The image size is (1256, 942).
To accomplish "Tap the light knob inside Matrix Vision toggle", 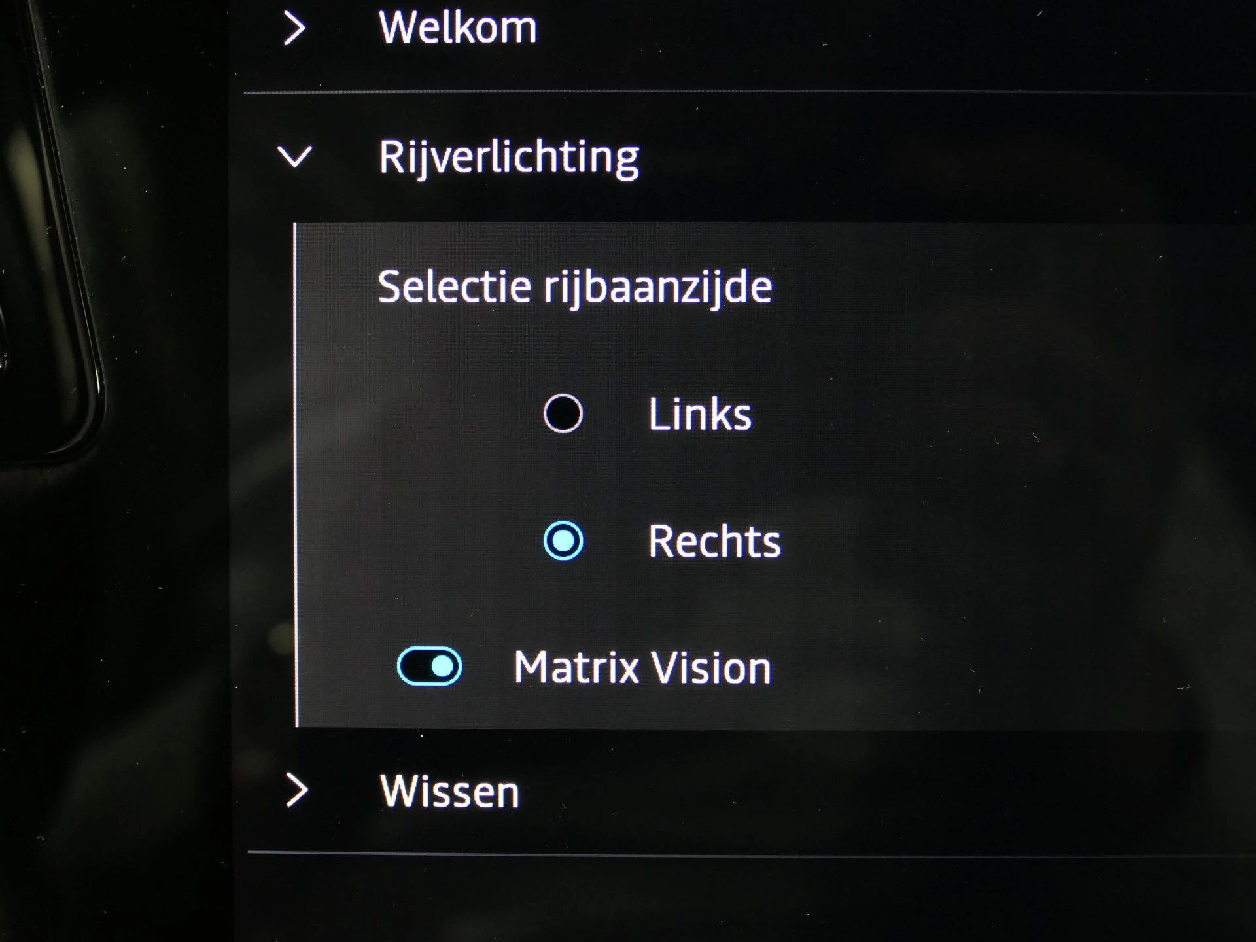I will [443, 666].
